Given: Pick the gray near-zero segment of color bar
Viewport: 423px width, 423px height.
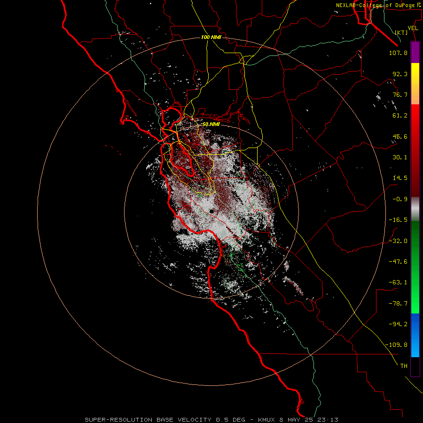Looking at the screenshot, I should pos(415,209).
